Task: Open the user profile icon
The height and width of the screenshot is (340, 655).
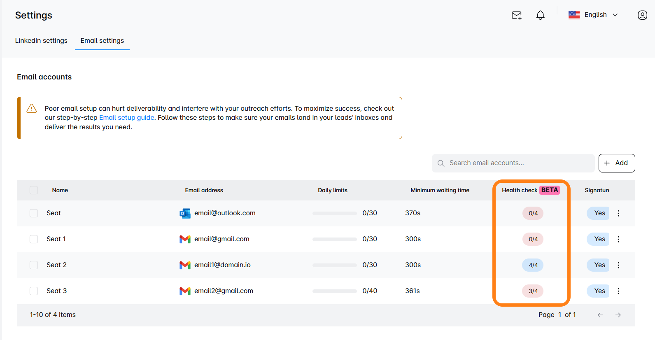Action: pyautogui.click(x=642, y=15)
